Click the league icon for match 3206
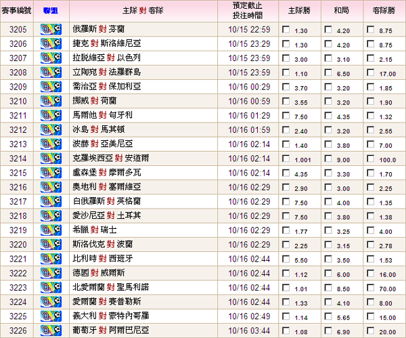The width and height of the screenshot is (406, 338). (x=51, y=43)
